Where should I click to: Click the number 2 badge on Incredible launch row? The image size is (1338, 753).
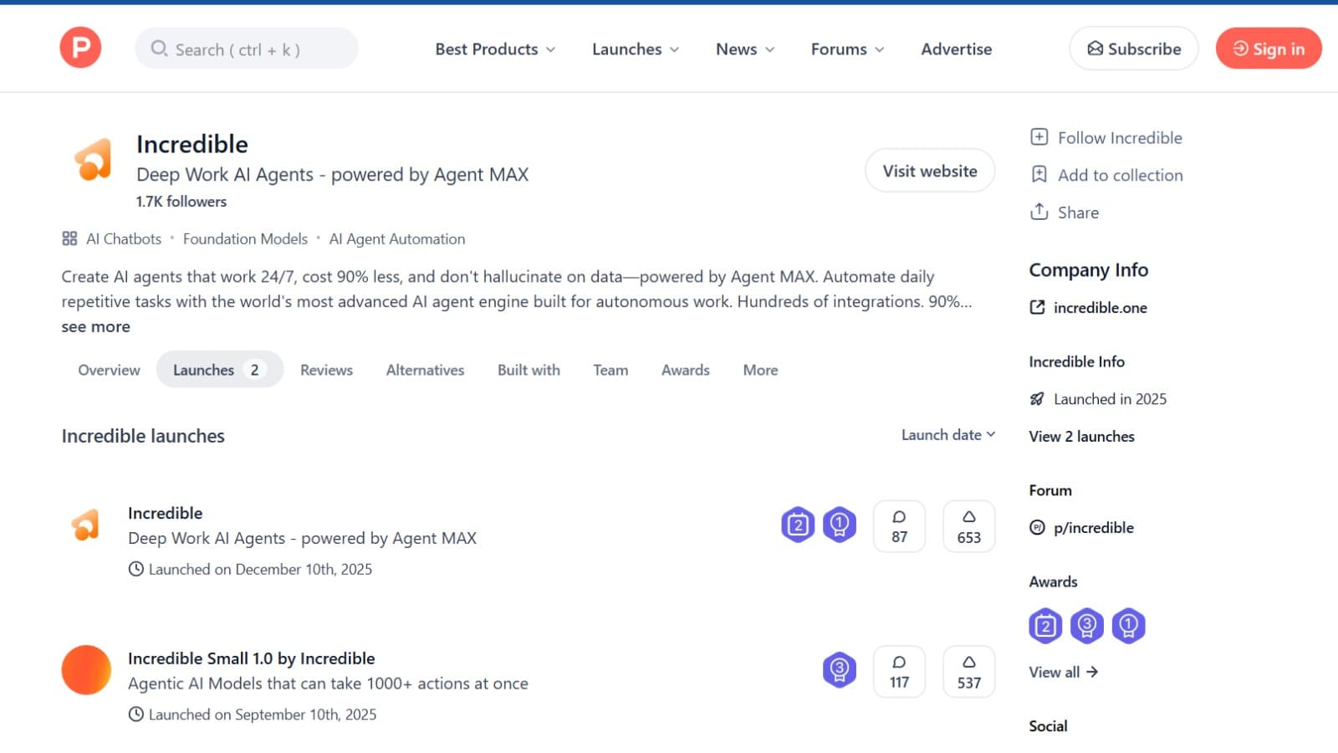[798, 525]
